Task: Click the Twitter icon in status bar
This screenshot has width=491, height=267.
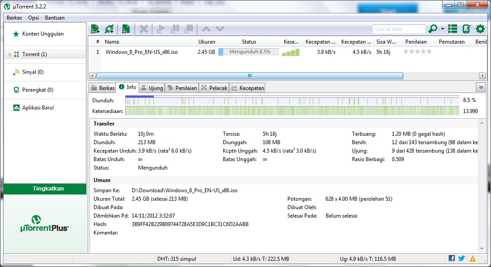Action: point(462,258)
